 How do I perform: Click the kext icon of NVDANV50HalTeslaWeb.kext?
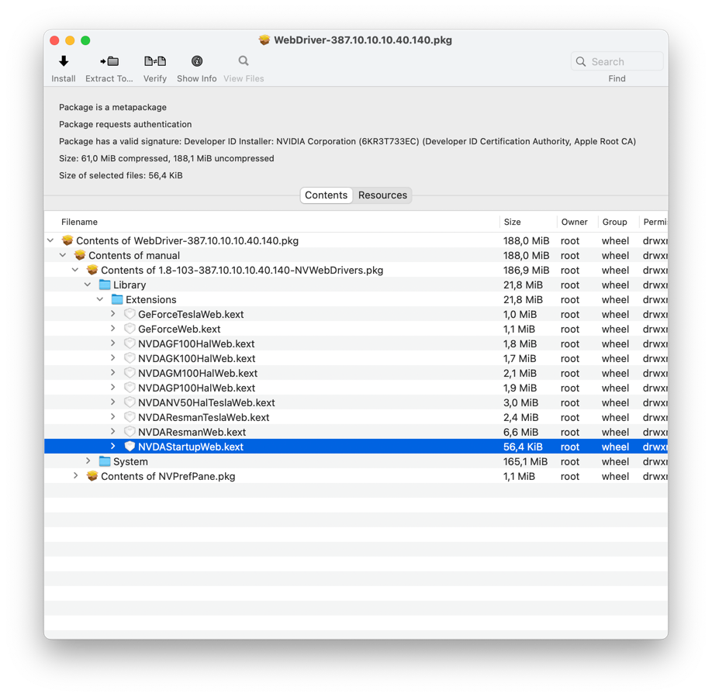[130, 402]
